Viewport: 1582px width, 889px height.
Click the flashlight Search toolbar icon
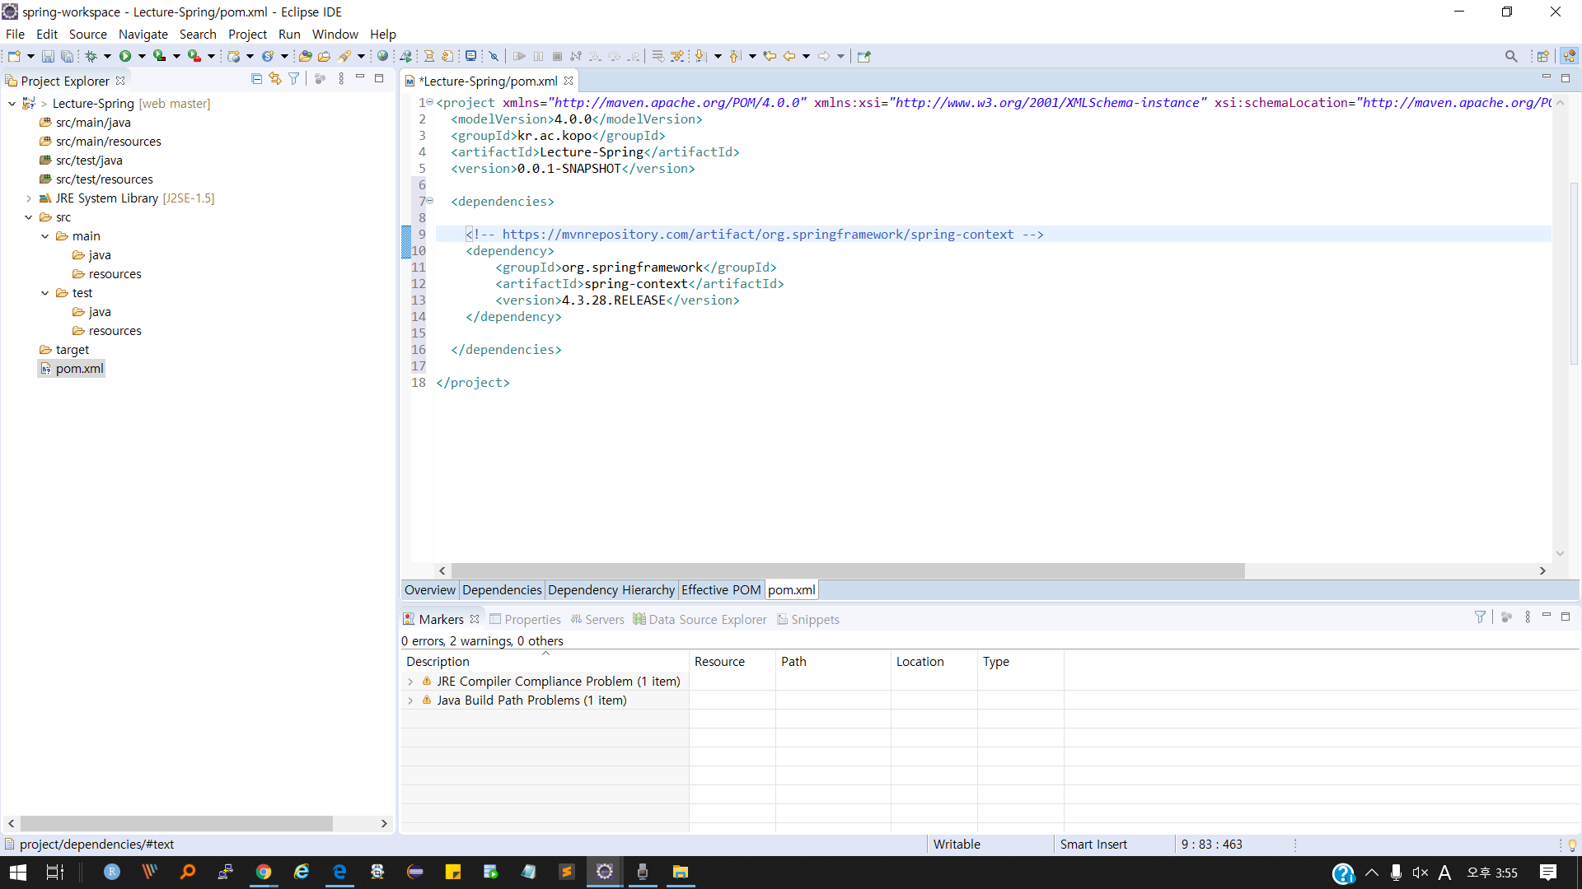pyautogui.click(x=345, y=56)
